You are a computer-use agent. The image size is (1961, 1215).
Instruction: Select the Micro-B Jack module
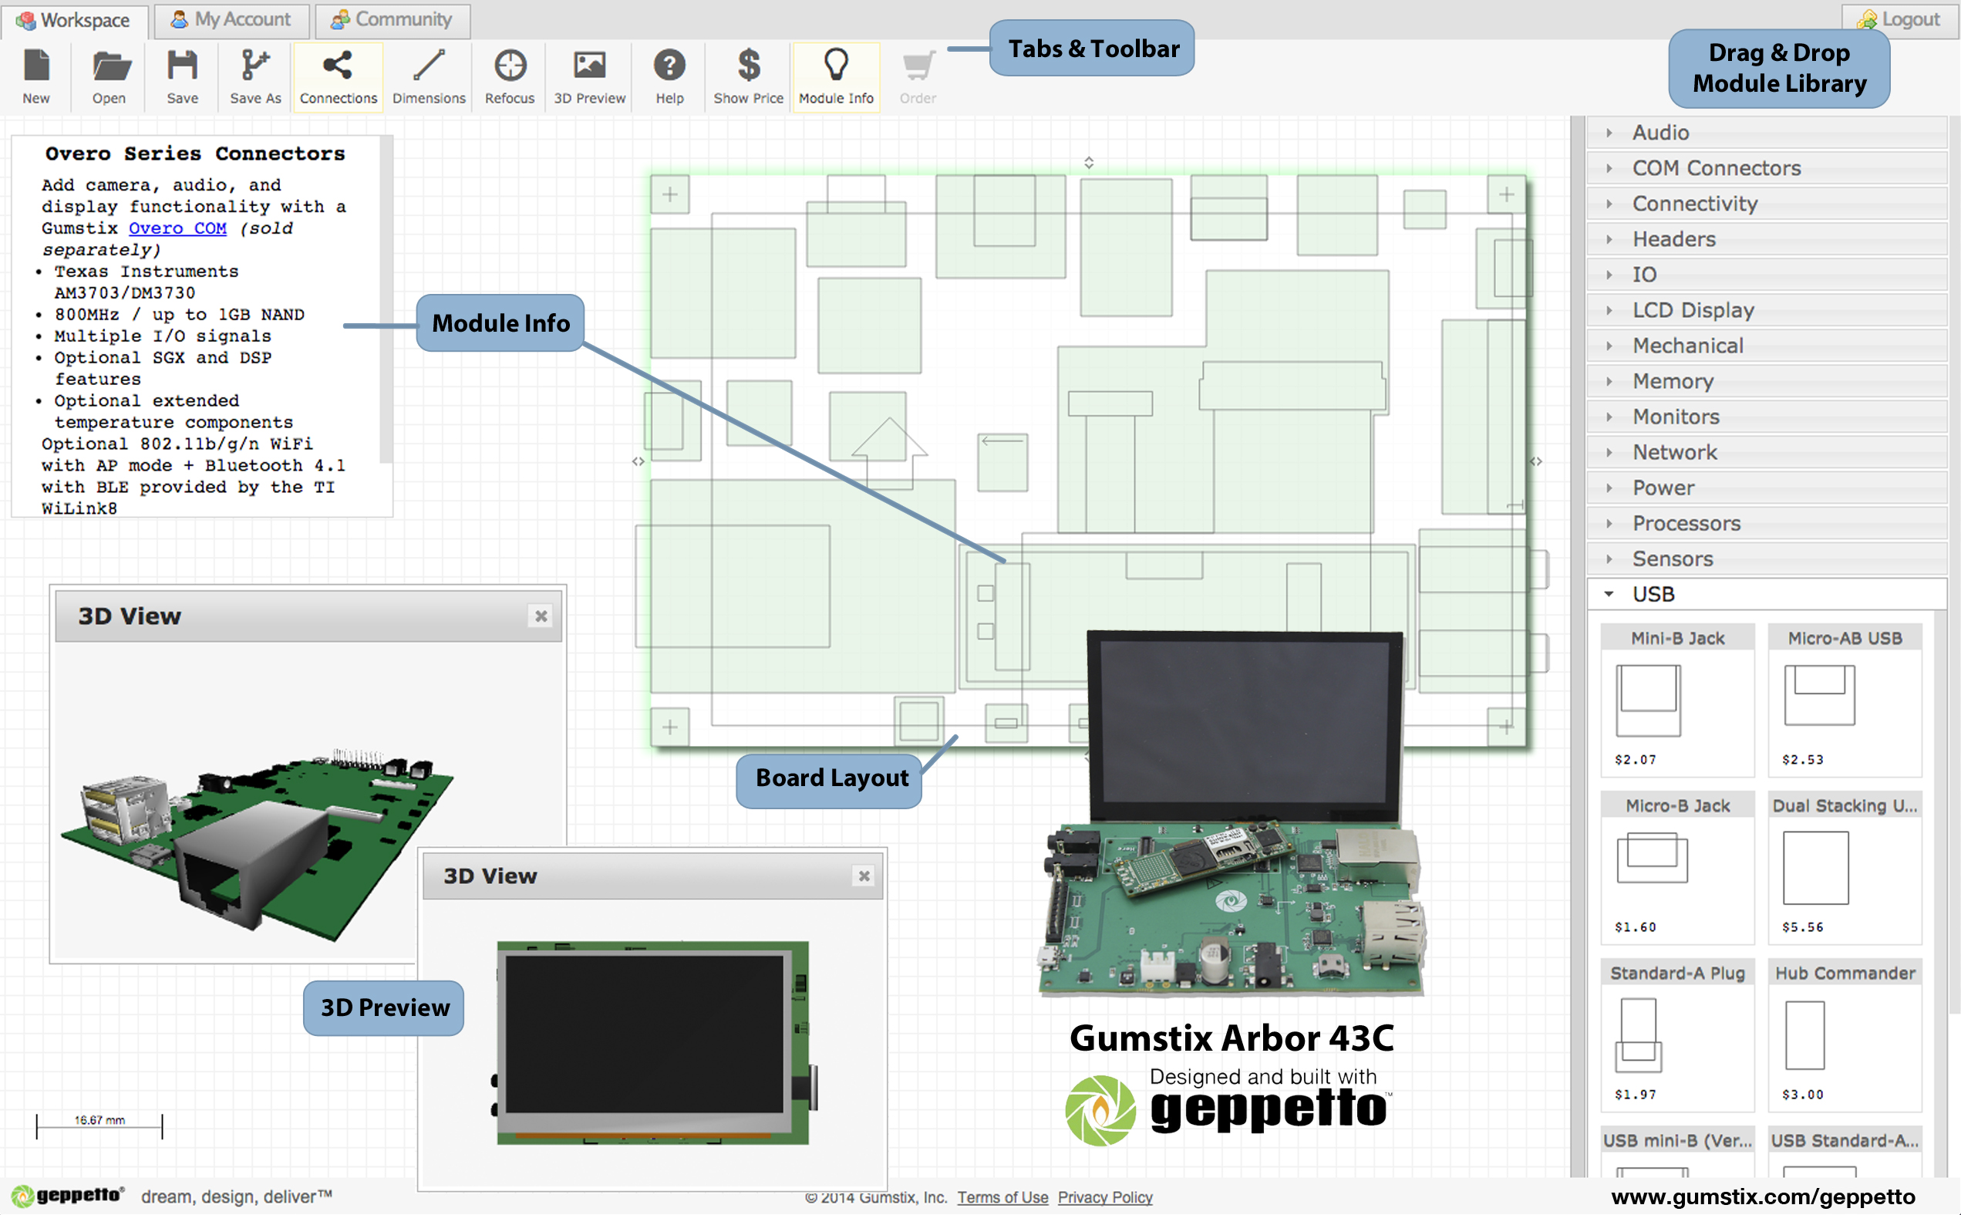coord(1677,868)
